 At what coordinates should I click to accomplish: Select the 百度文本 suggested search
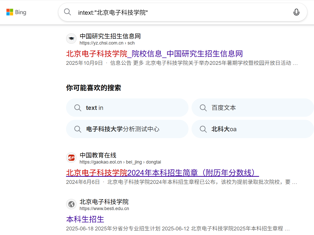click(x=253, y=108)
